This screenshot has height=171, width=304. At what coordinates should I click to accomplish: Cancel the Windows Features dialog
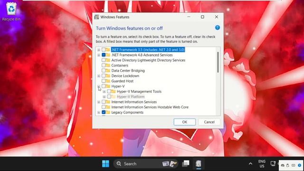point(209,122)
